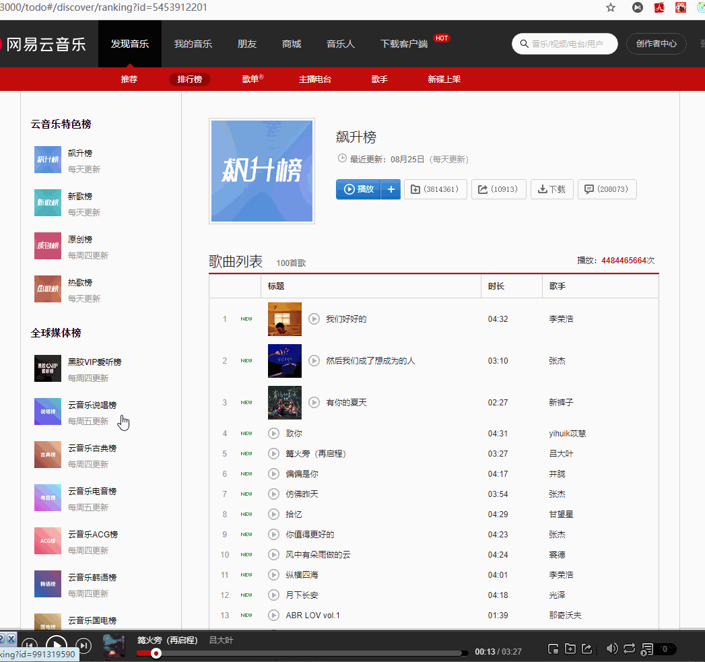
Task: Play the song 篝火旁（再启程）in list
Action: (273, 454)
